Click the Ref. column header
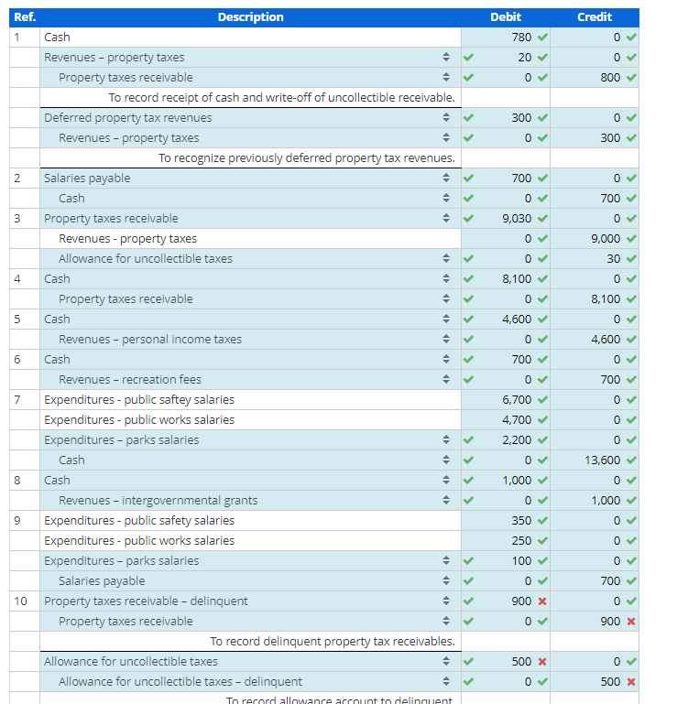The height and width of the screenshot is (704, 699). (25, 17)
